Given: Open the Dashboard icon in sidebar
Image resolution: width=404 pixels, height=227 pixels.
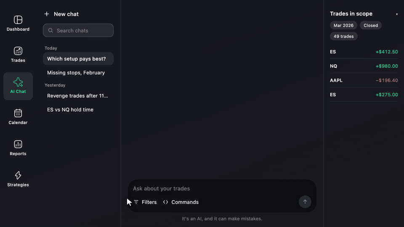Looking at the screenshot, I should click(18, 20).
